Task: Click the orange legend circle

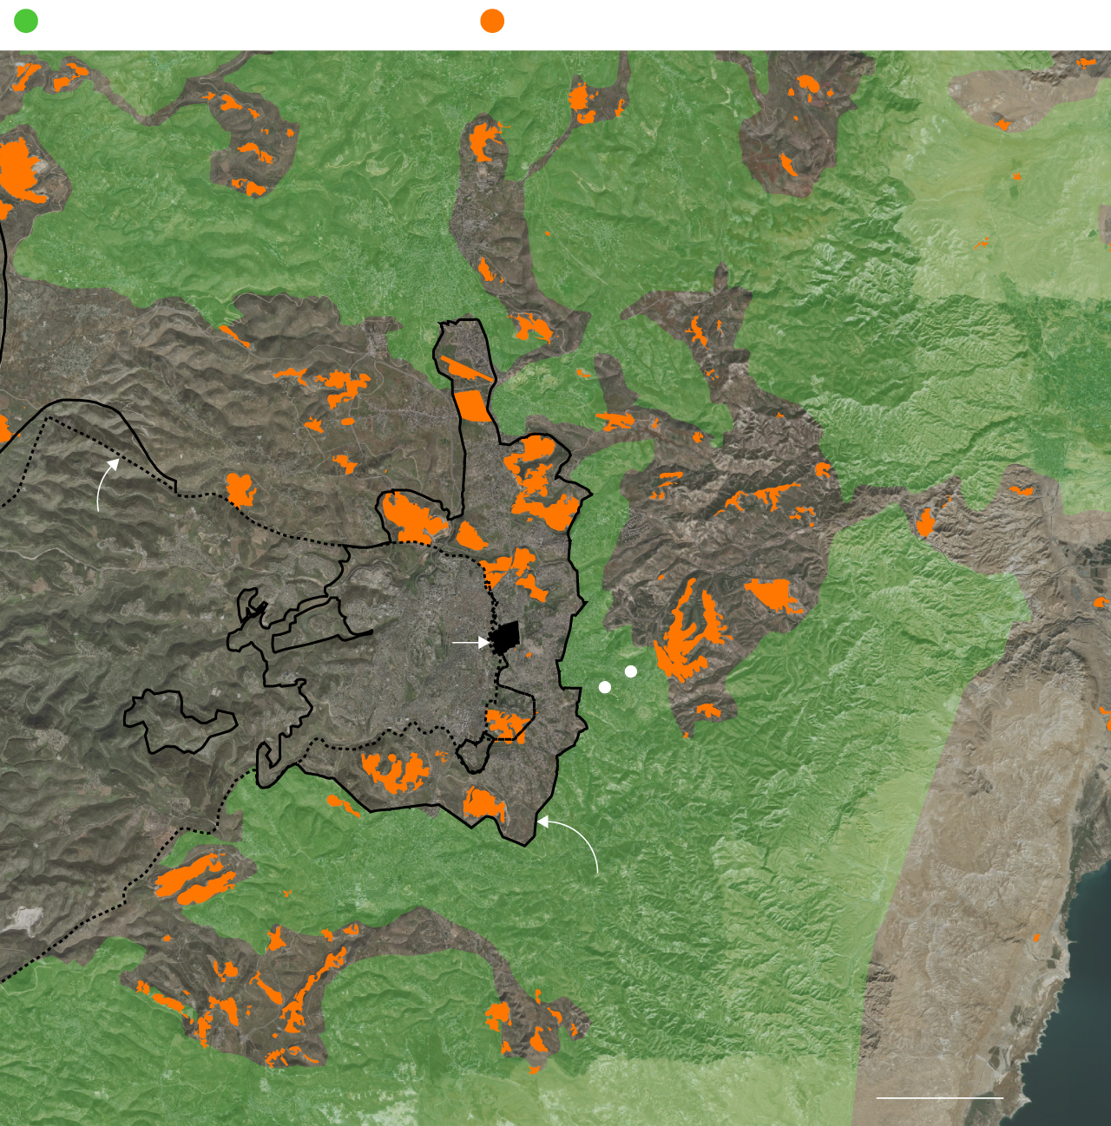Action: [x=492, y=21]
